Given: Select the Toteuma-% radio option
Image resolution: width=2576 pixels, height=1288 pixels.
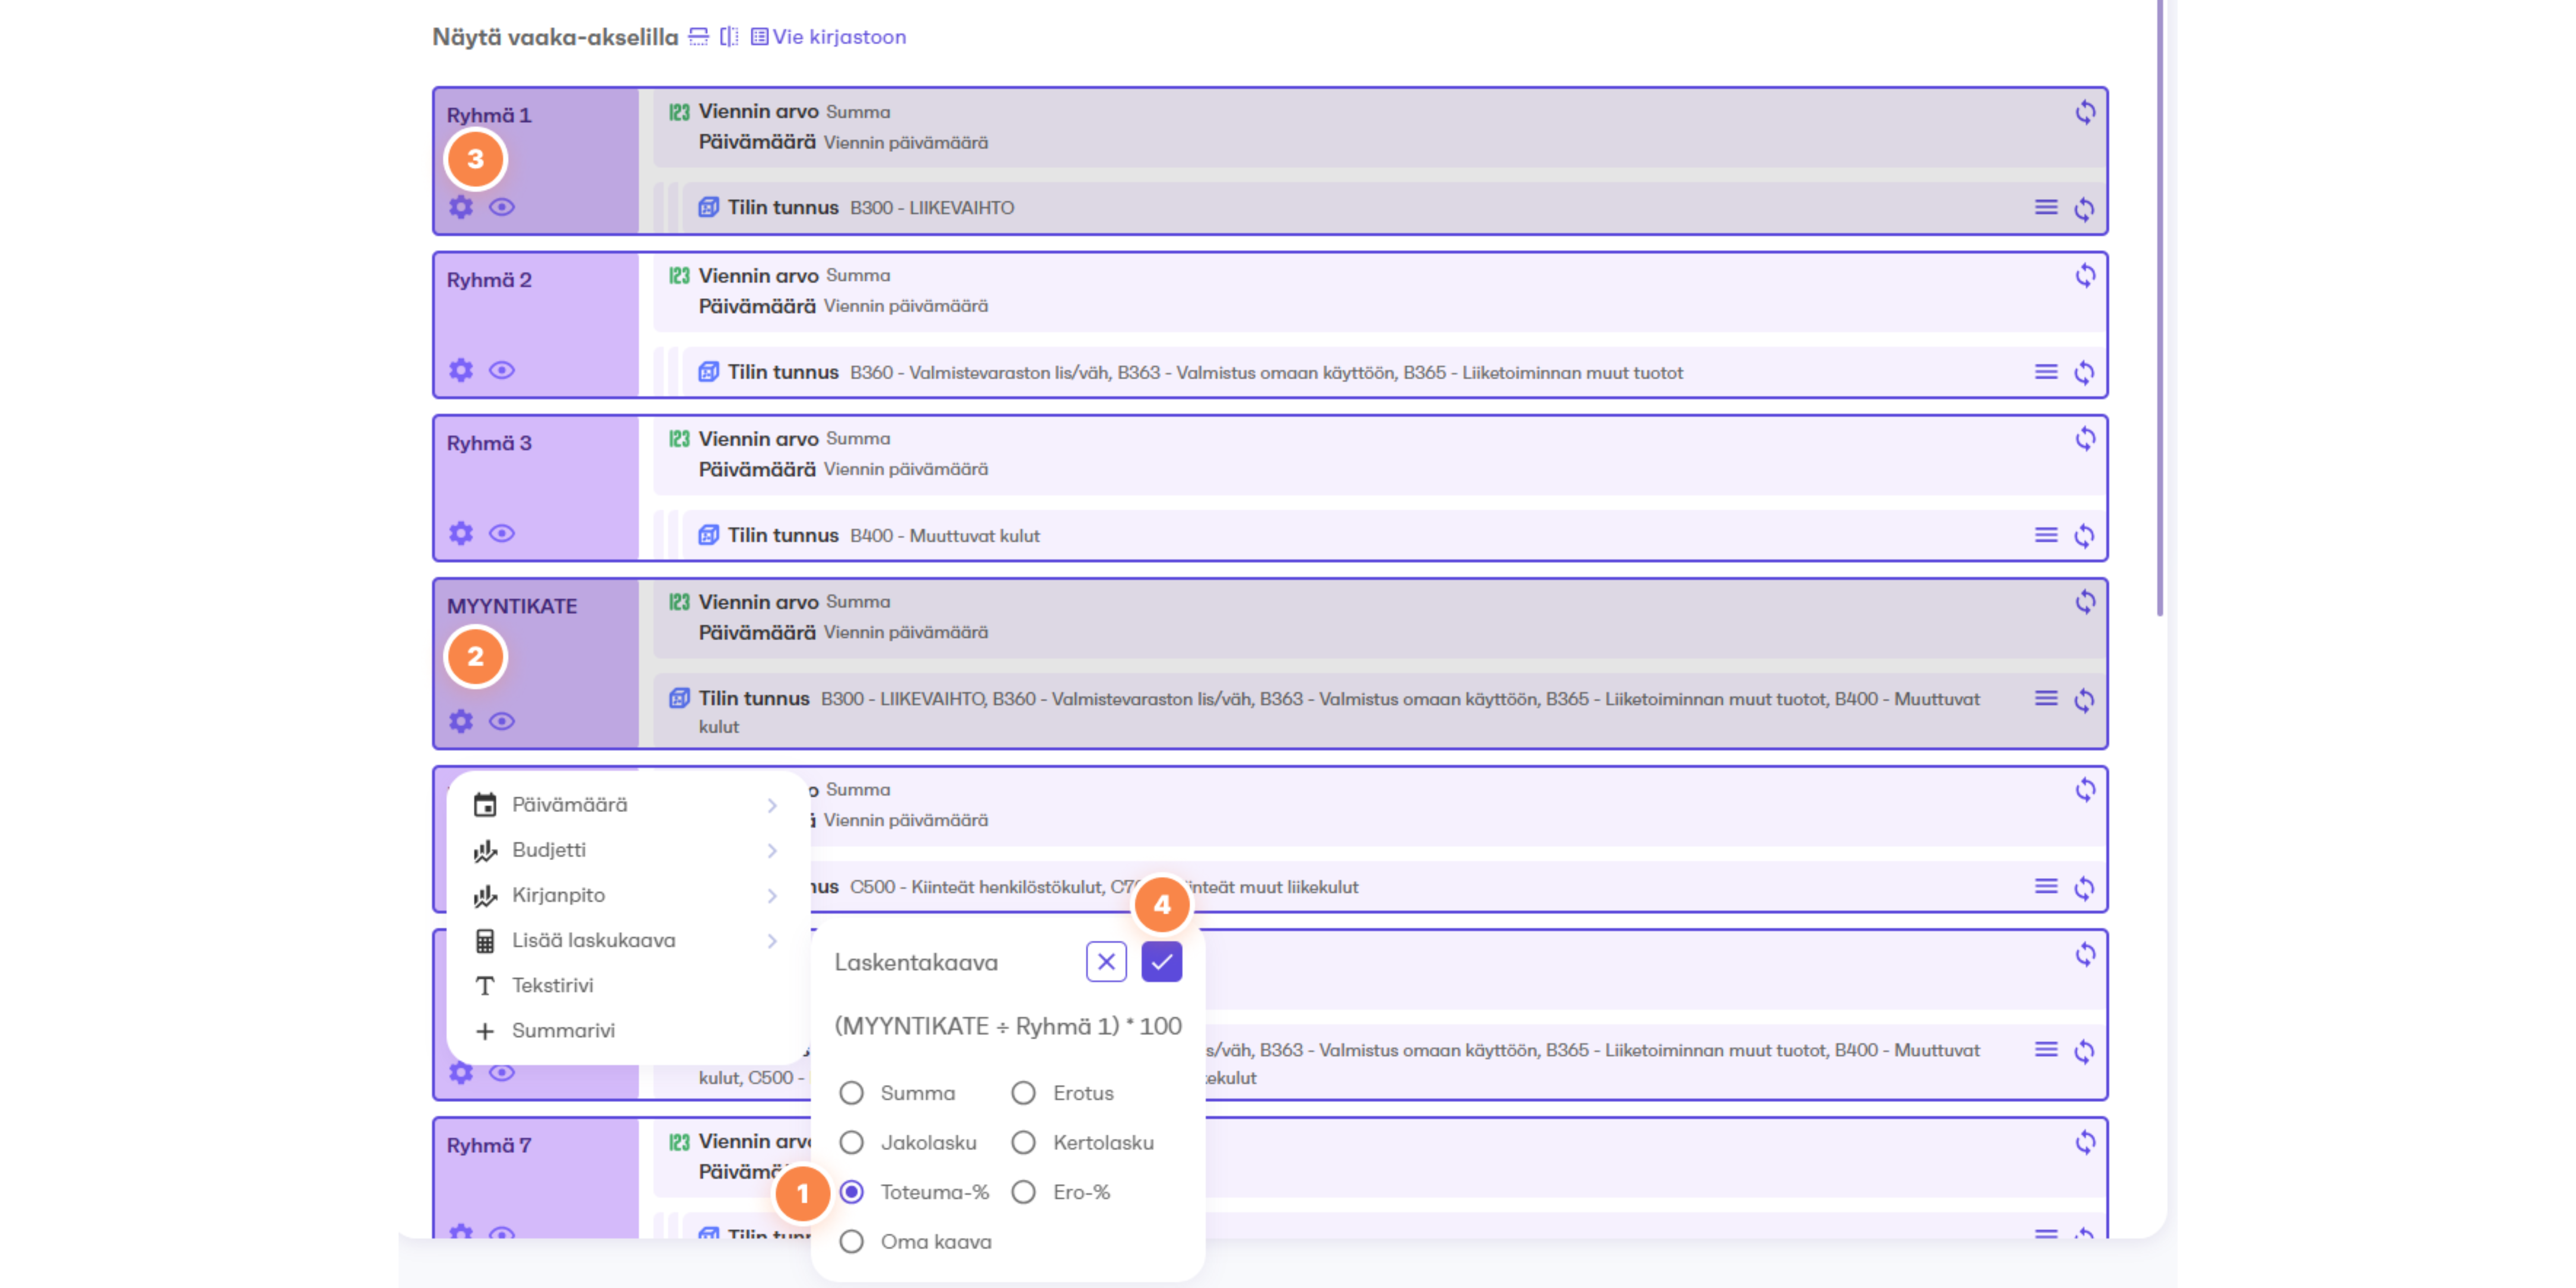Looking at the screenshot, I should (x=851, y=1192).
